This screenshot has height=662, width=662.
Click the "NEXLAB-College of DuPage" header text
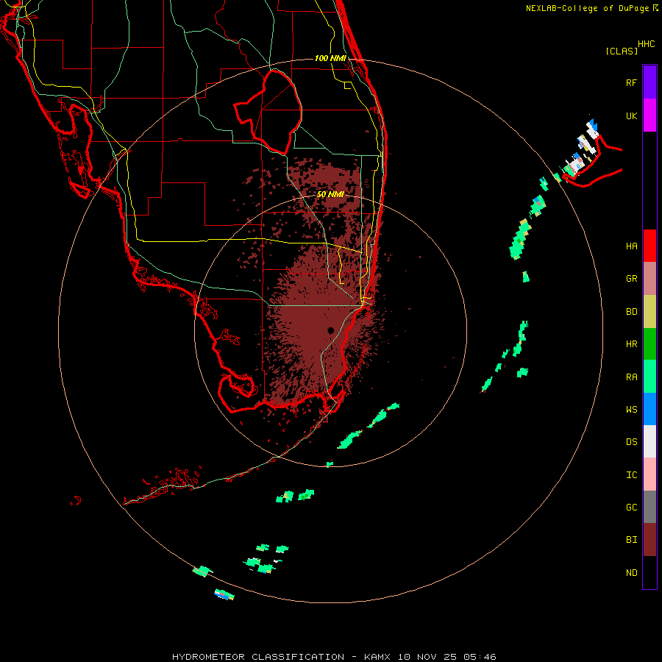[x=588, y=8]
